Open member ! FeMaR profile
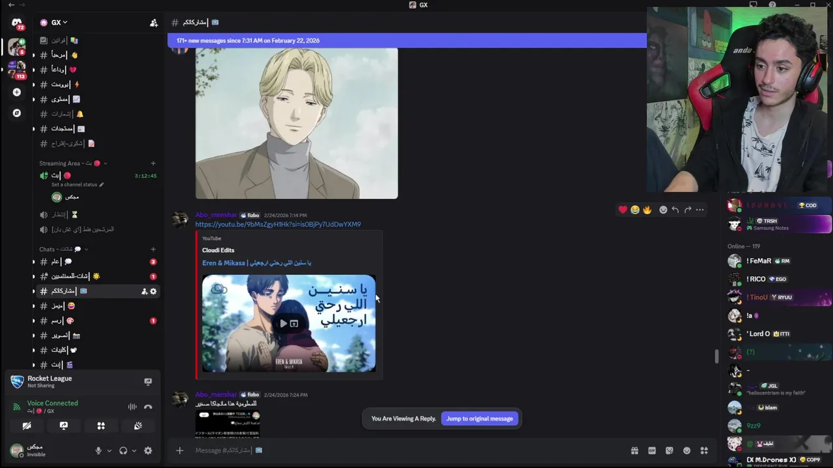This screenshot has height=468, width=833. [x=778, y=261]
